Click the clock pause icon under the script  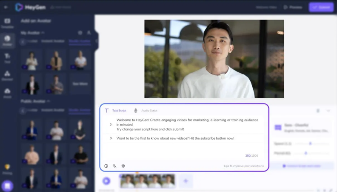pyautogui.click(x=106, y=166)
